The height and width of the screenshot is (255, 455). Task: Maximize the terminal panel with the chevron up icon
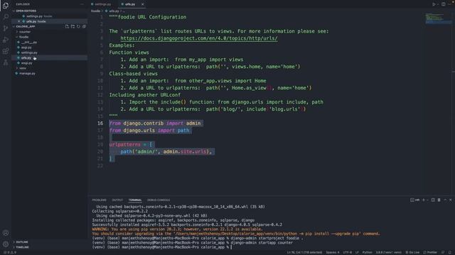point(445,200)
